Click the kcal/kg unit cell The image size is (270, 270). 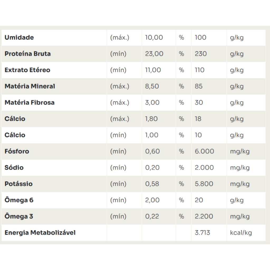pos(241,233)
